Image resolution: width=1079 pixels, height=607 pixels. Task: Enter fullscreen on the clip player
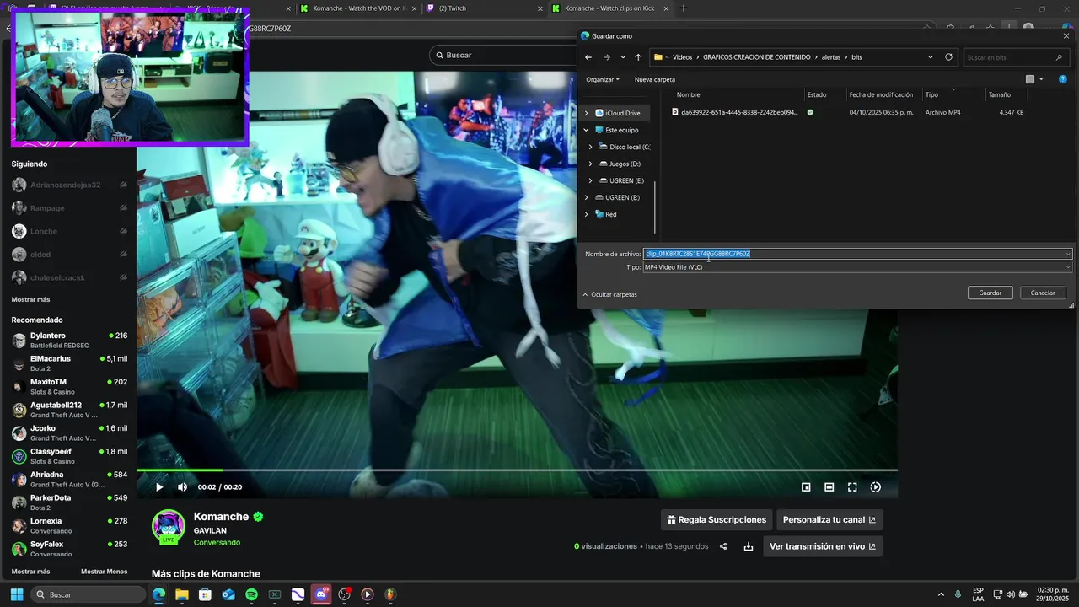852,487
